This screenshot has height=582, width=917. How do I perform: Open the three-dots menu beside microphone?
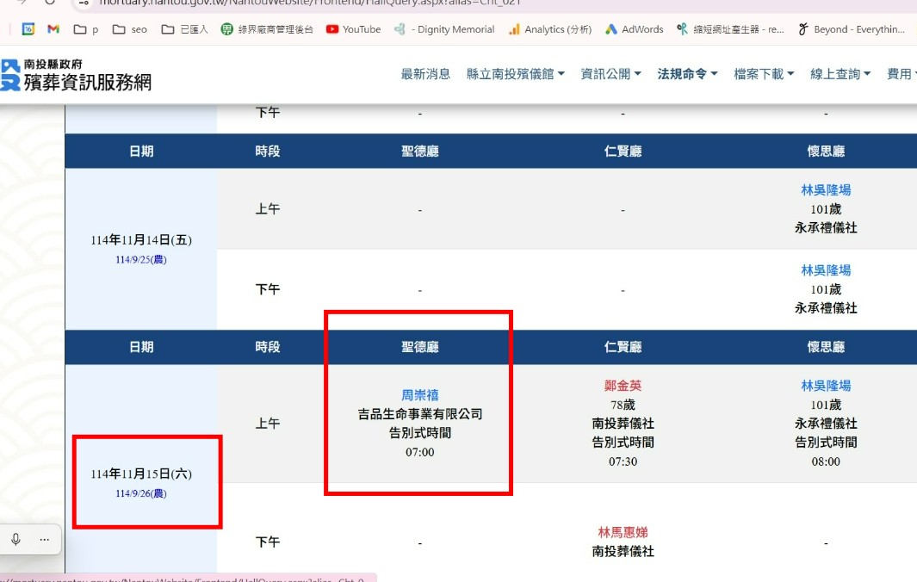[x=45, y=540]
